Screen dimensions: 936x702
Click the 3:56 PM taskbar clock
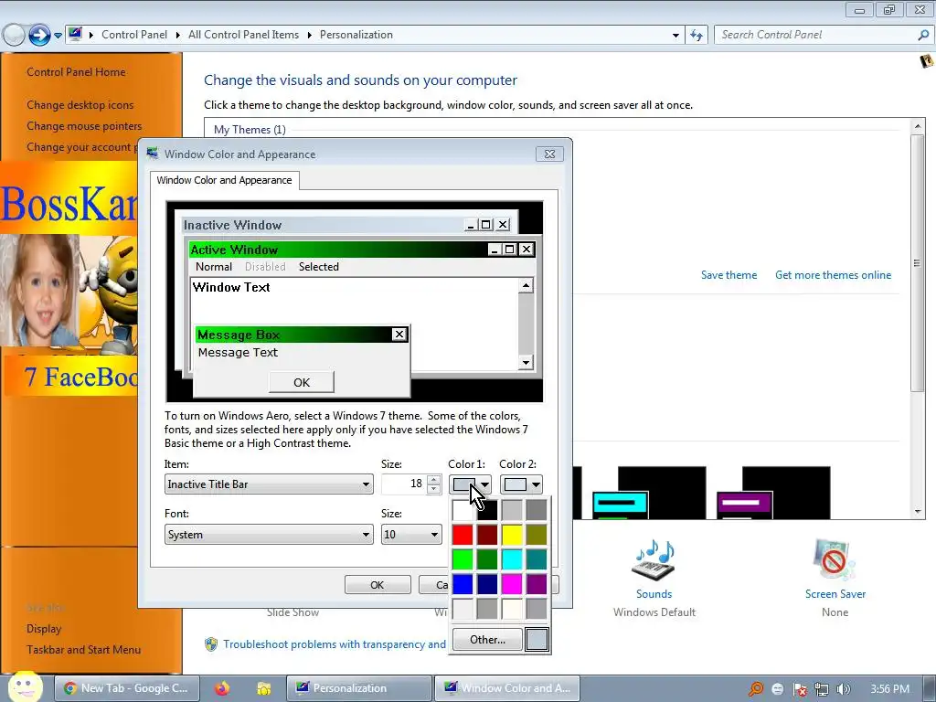889,689
